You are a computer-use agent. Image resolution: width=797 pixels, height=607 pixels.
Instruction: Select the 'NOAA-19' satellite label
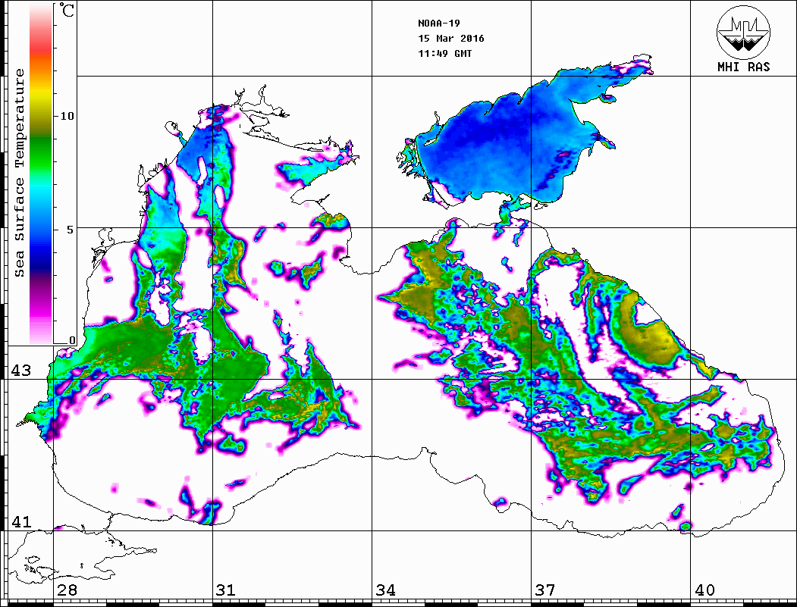pos(439,23)
